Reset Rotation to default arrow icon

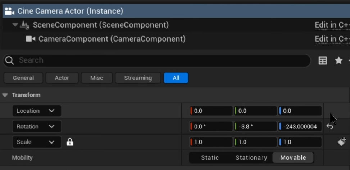coord(330,126)
